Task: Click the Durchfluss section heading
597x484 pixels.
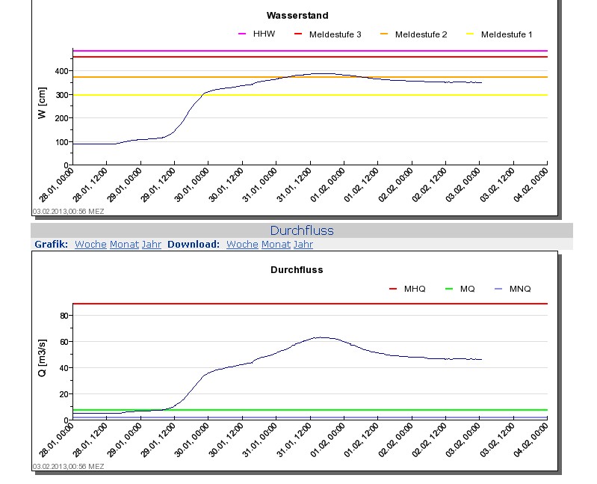Action: click(302, 230)
